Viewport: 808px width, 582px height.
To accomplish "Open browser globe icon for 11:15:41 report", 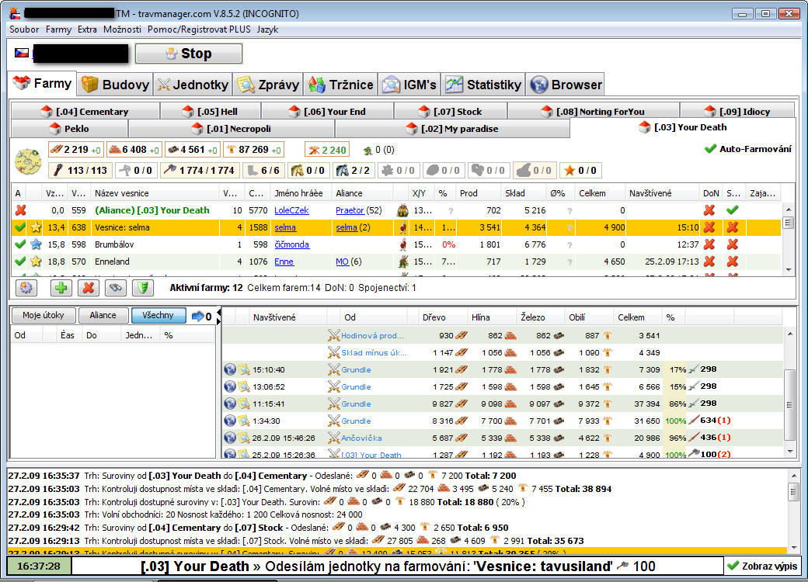I will point(230,404).
